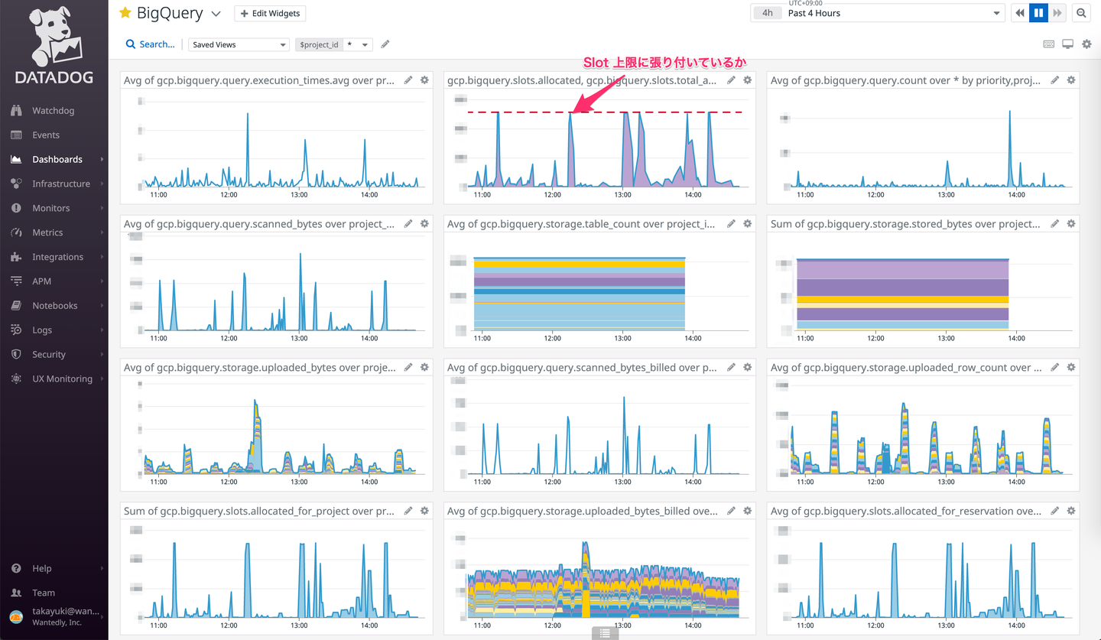Open the $project_id value dropdown

click(358, 45)
